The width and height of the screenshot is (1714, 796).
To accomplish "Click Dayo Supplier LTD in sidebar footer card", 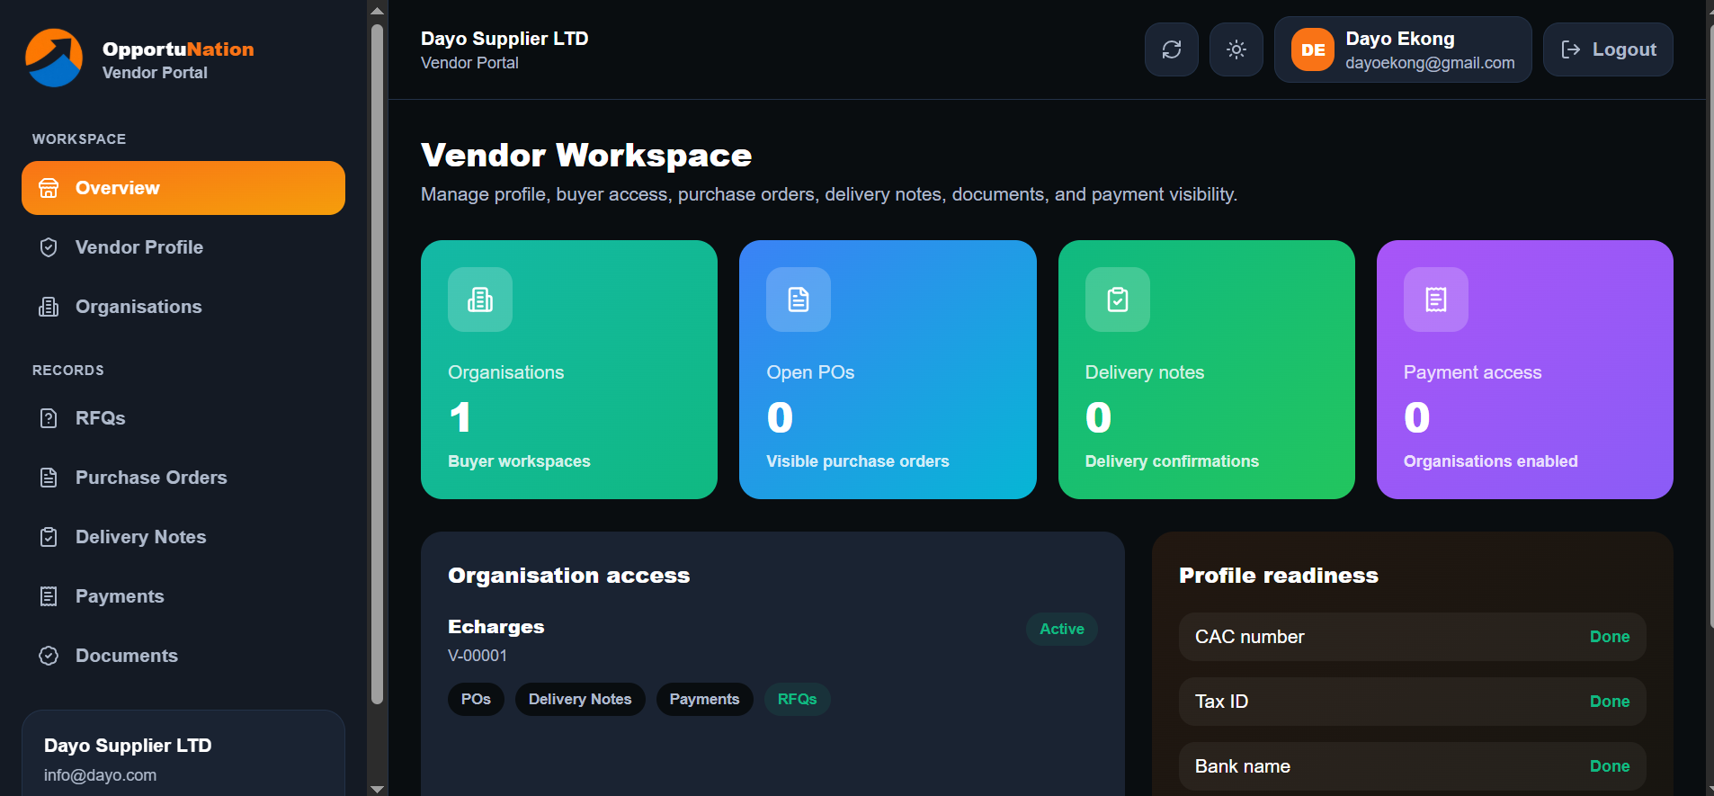I will coord(128,746).
